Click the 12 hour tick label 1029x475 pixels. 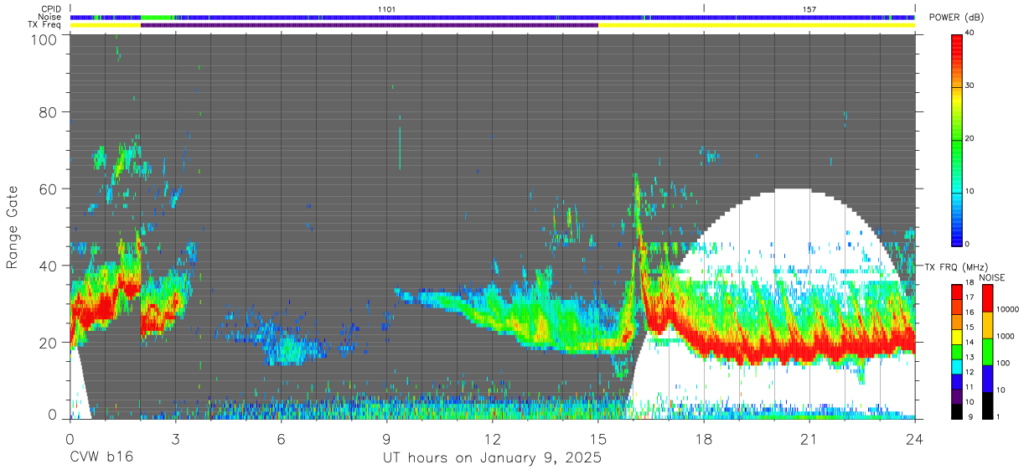(x=492, y=439)
